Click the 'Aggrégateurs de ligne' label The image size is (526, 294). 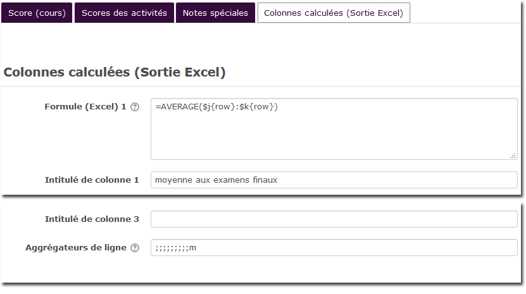coord(76,248)
